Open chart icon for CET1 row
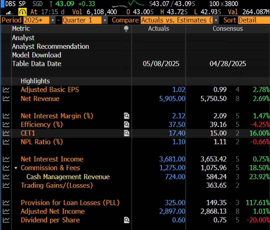 tap(6, 133)
